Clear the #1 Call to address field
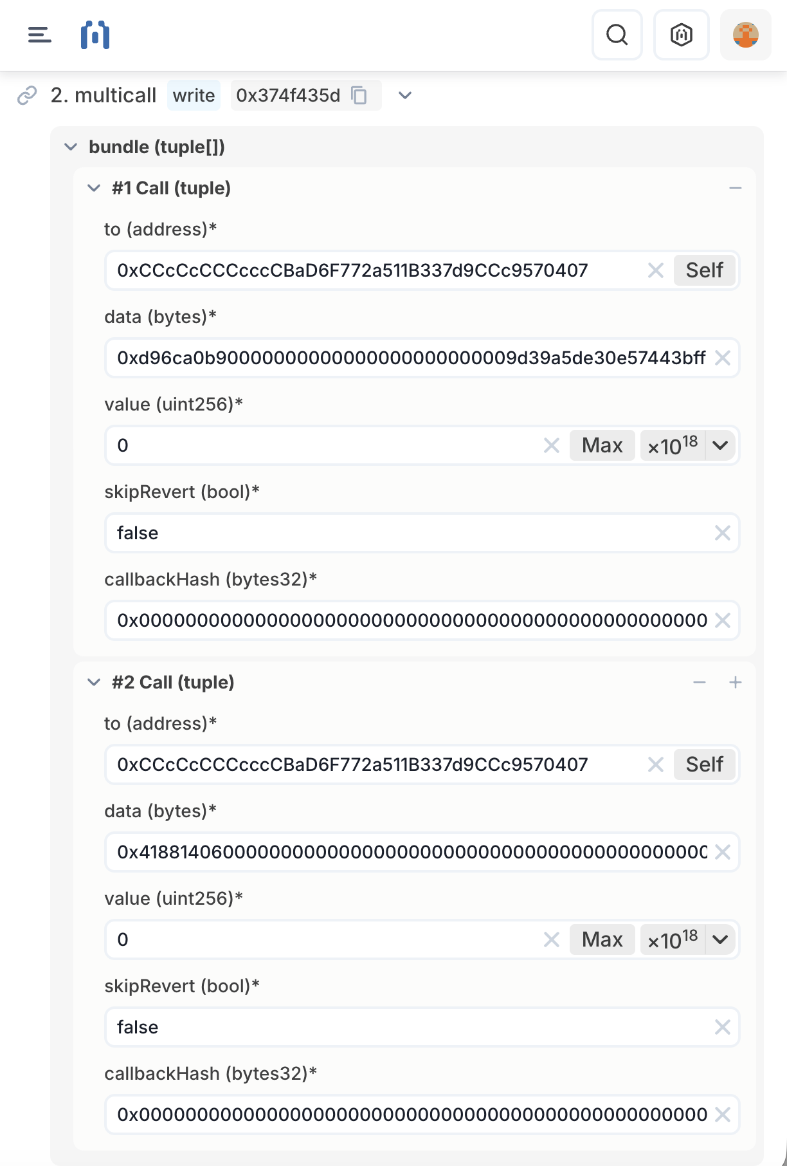This screenshot has height=1166, width=787. pyautogui.click(x=655, y=270)
